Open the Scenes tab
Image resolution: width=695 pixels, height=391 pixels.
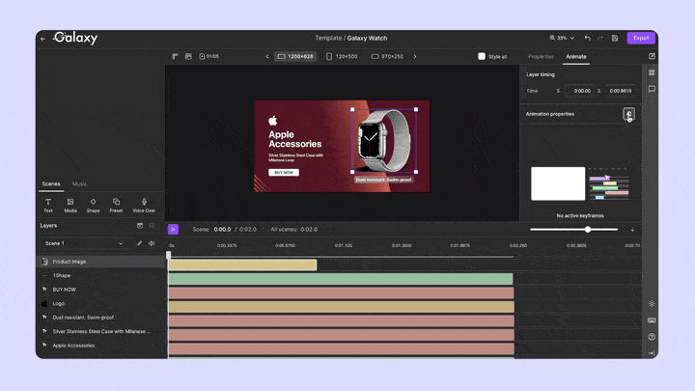point(51,184)
